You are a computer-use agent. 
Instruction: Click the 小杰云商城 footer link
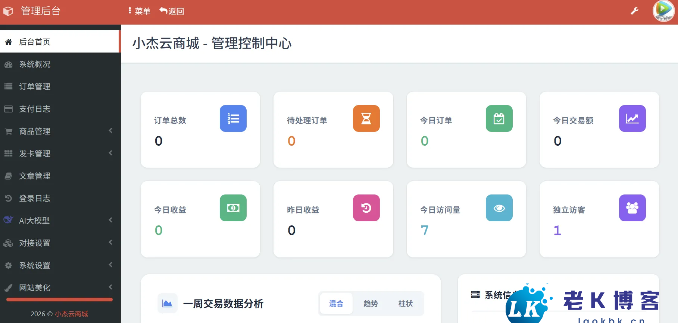[71, 314]
